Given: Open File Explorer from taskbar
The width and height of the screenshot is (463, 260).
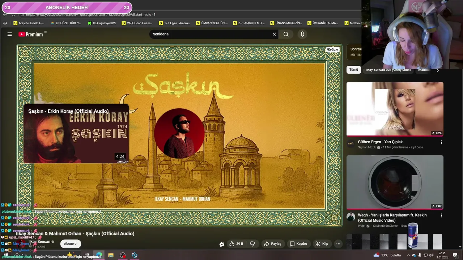Looking at the screenshot, I should [x=111, y=255].
